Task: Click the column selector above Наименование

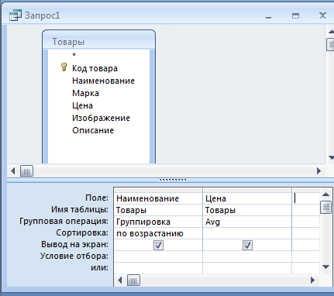Action: (158, 190)
